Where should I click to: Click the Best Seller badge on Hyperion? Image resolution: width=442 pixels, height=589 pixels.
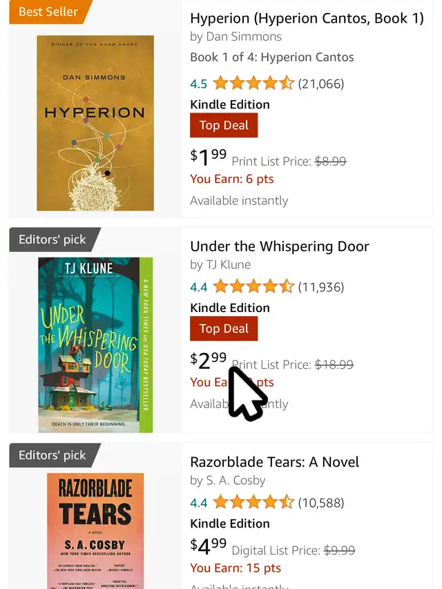[48, 12]
